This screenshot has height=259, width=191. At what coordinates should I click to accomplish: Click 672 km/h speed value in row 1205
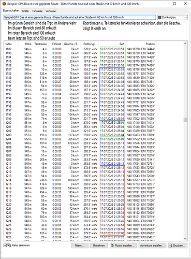[74, 143]
